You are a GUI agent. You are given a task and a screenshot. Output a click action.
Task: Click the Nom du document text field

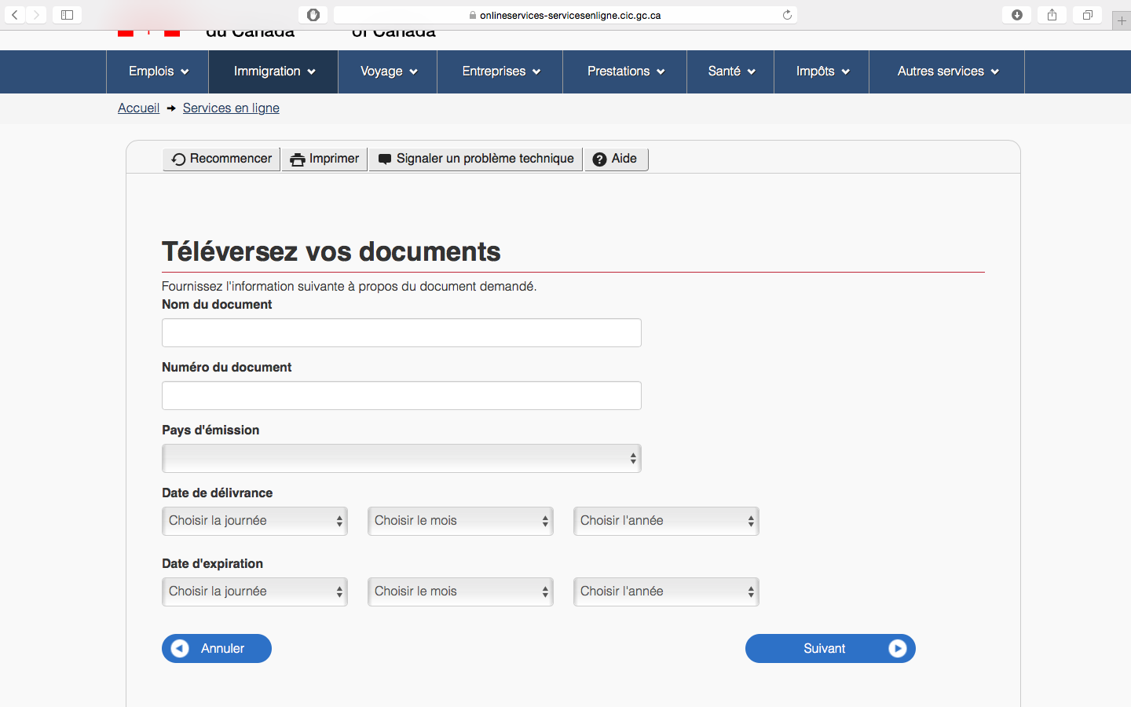(401, 333)
